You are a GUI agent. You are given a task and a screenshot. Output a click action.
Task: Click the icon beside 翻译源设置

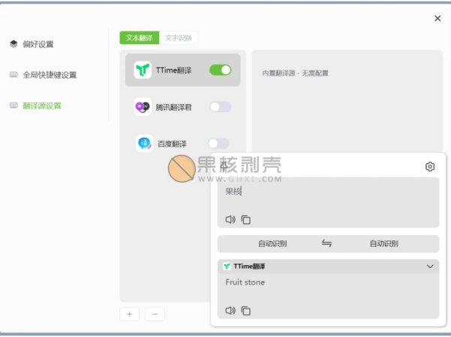pyautogui.click(x=14, y=106)
